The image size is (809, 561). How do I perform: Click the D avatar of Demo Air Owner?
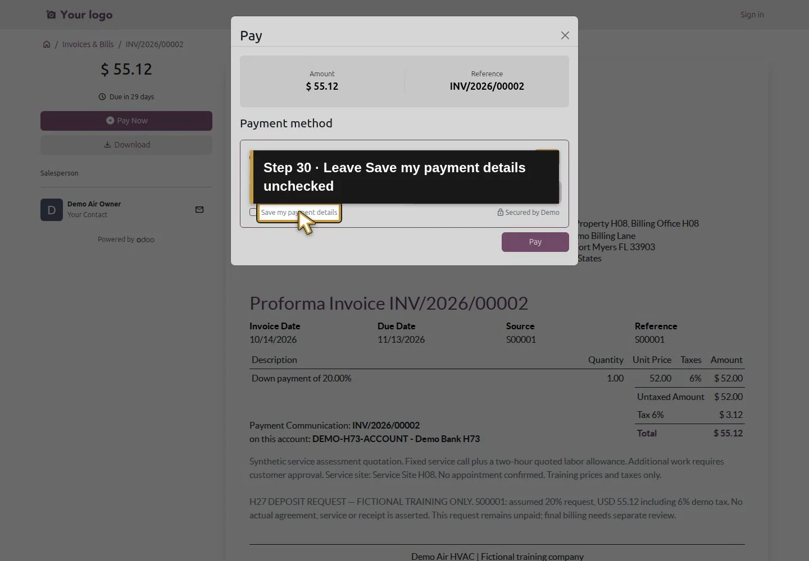[x=52, y=210]
